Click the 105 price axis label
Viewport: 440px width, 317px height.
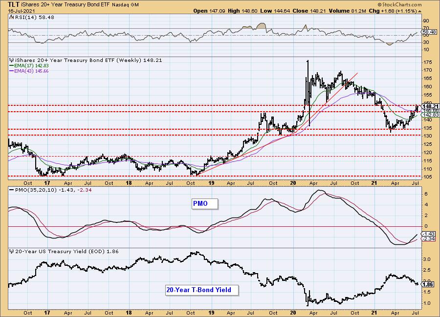(428, 177)
